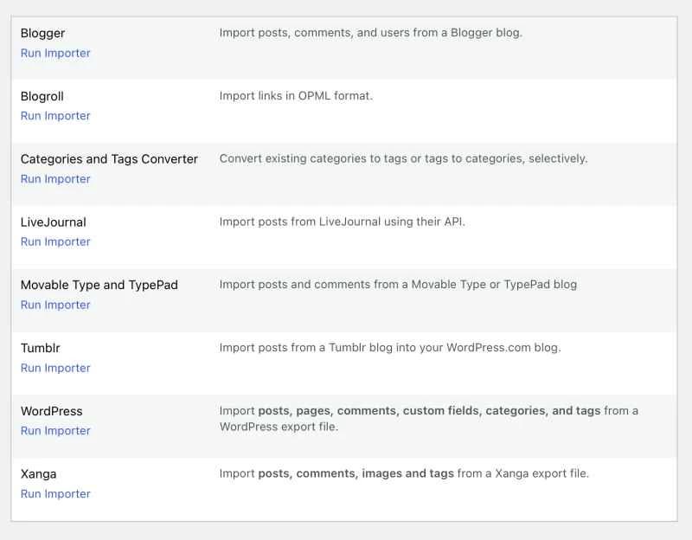Run the Blogroll importer
Viewport: 692px width, 540px height.
[x=55, y=115]
